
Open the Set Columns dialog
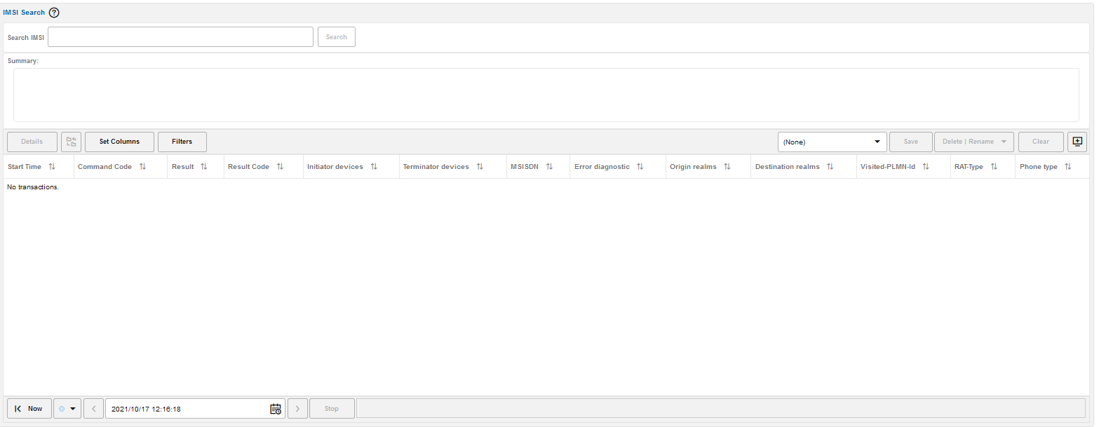point(119,142)
